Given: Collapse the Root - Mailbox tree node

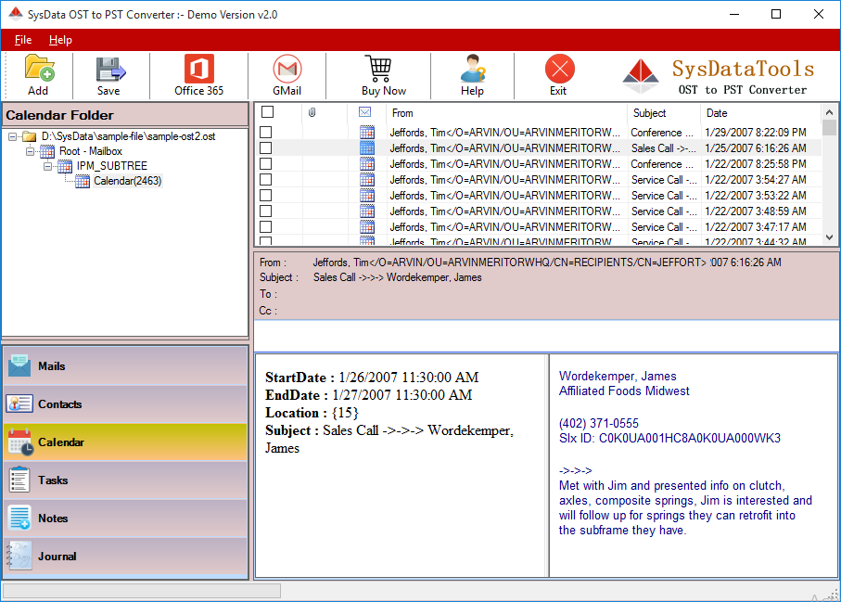Looking at the screenshot, I should [31, 151].
